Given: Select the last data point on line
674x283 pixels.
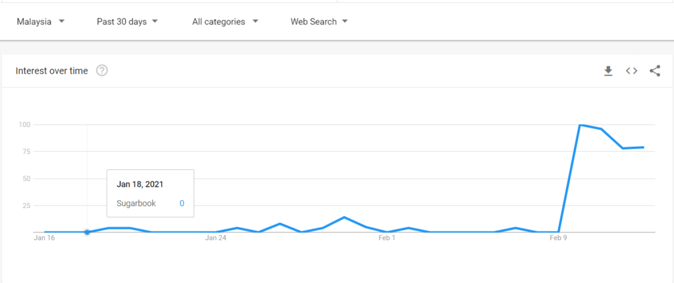Looking at the screenshot, I should (x=643, y=147).
